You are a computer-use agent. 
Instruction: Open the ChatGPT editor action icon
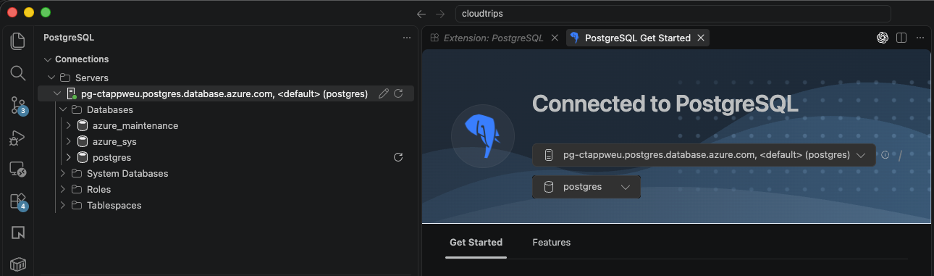883,38
